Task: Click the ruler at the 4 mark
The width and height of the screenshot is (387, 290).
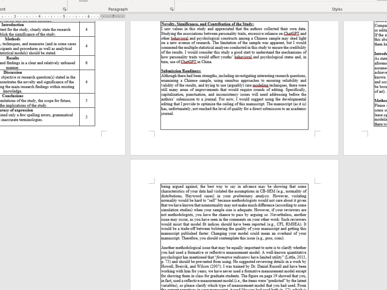Action: [39, 17]
